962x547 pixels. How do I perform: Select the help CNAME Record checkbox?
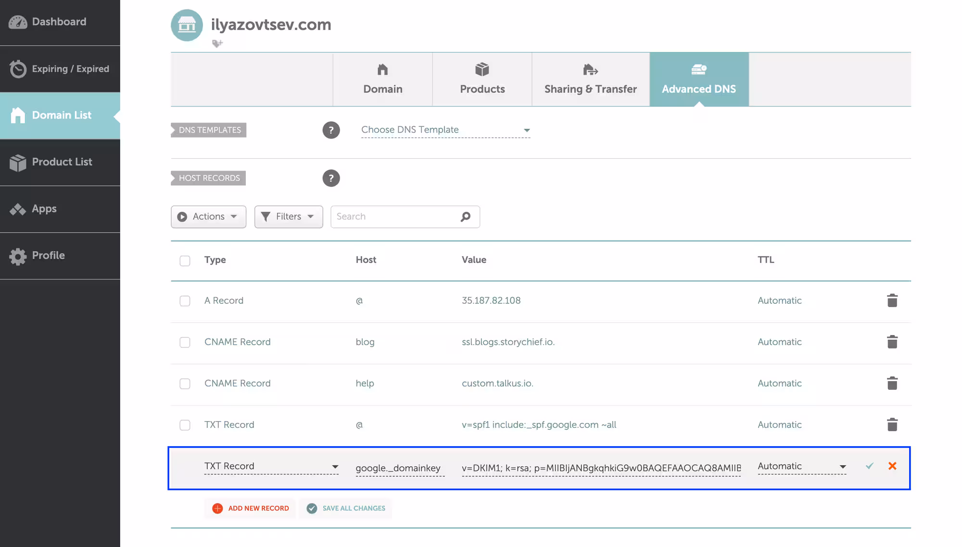(185, 384)
